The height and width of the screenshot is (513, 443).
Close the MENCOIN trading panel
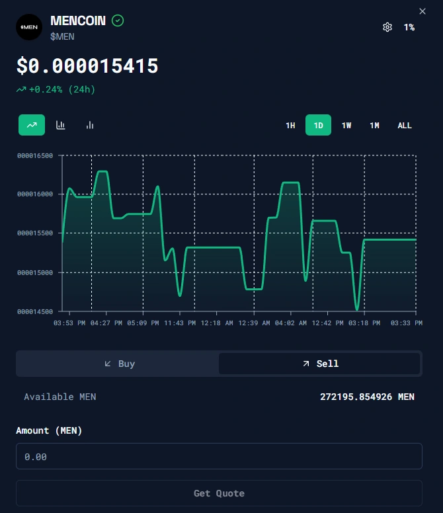[423, 11]
